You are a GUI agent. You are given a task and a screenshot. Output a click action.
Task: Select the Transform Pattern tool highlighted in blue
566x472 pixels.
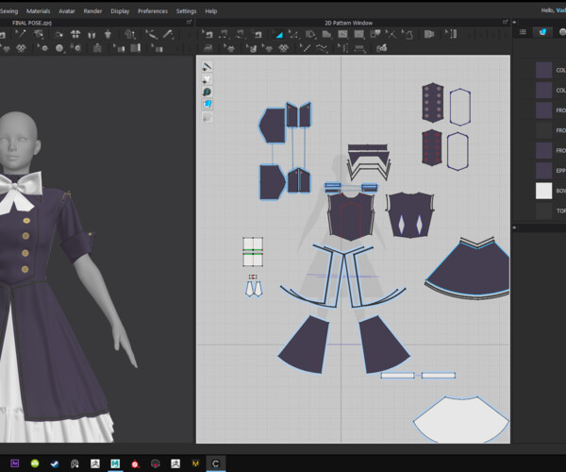point(277,34)
